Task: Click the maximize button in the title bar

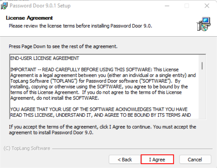Action: [x=187, y=6]
